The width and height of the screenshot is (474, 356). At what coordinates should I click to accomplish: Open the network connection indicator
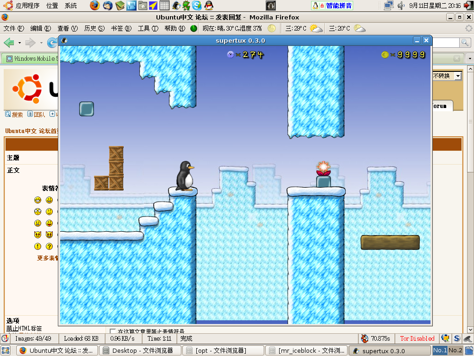tap(388, 6)
